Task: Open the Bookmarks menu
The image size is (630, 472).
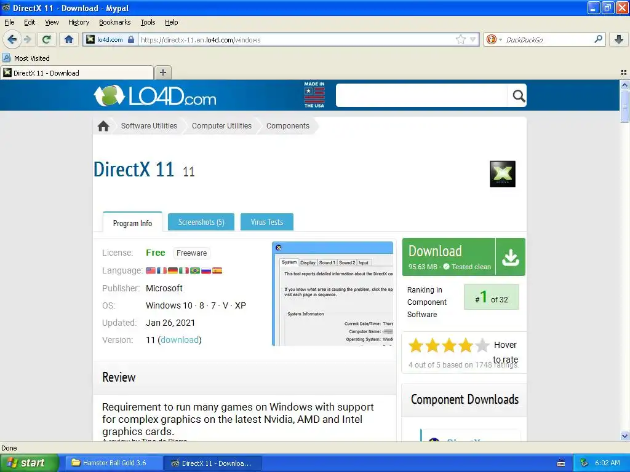Action: 114,23
